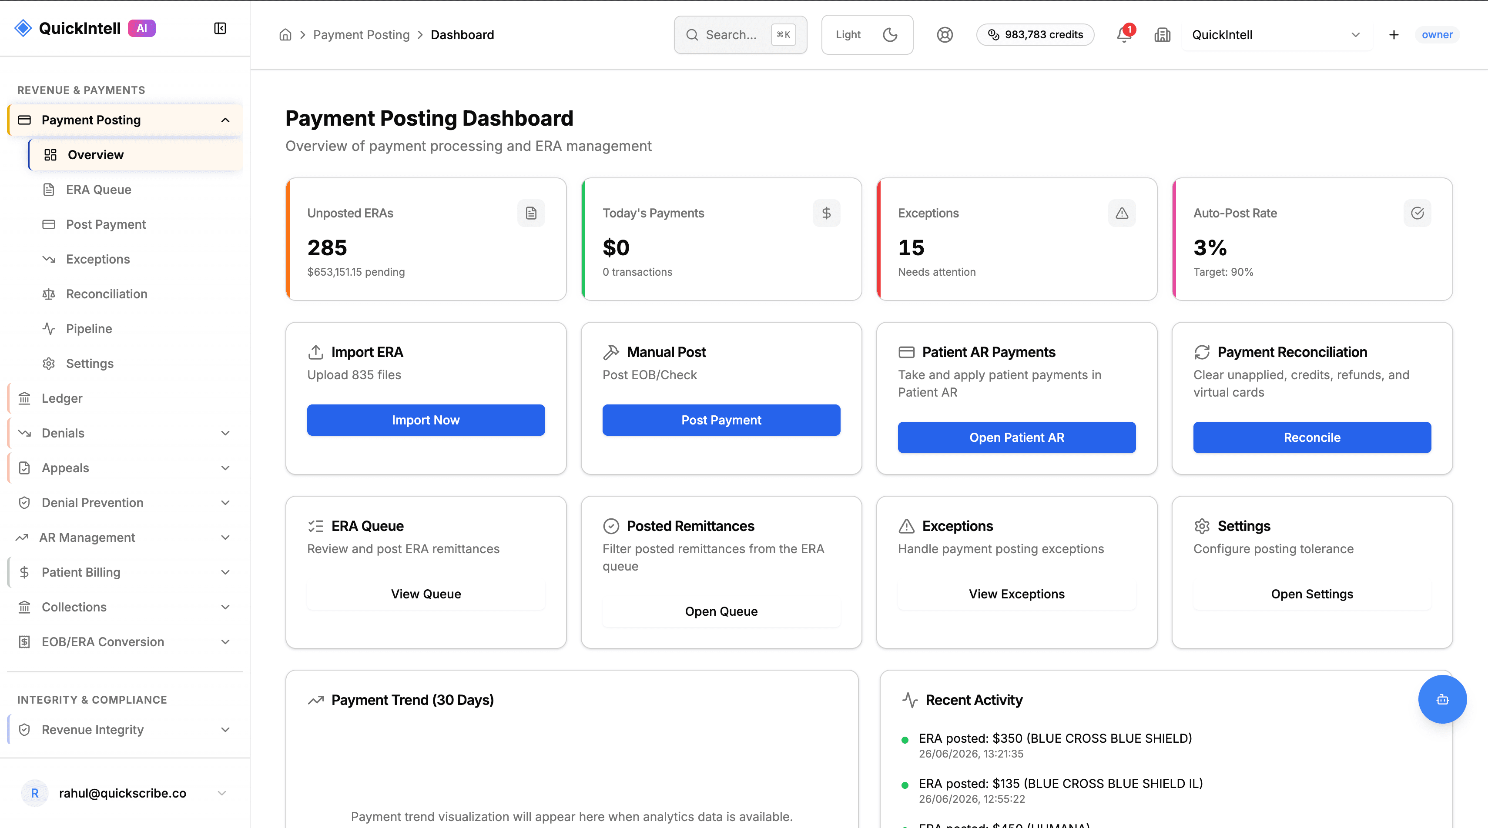This screenshot has width=1488, height=828.
Task: Expand the AR Management section
Action: 225,537
